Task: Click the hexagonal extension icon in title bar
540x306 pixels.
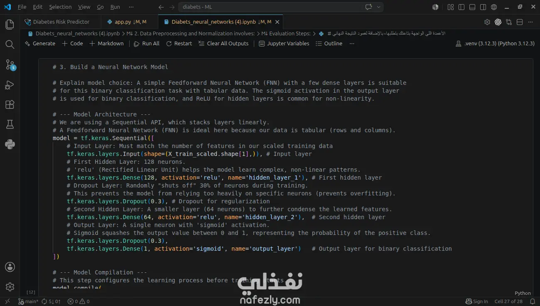Action: point(435,7)
